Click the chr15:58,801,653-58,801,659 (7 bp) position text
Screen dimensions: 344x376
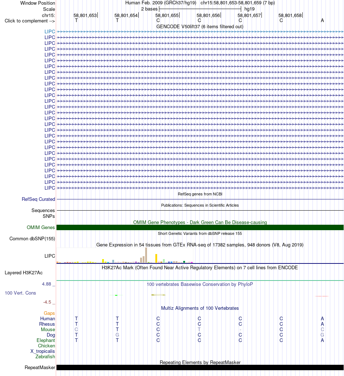pos(238,3)
